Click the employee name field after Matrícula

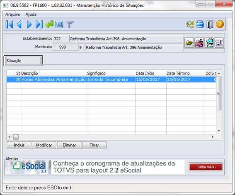click(x=134, y=47)
